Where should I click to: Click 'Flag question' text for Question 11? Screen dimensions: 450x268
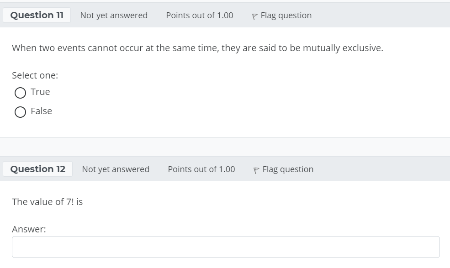286,15
